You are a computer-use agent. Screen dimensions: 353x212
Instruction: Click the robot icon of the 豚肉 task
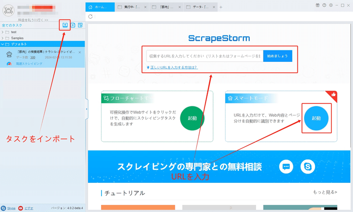(9, 54)
